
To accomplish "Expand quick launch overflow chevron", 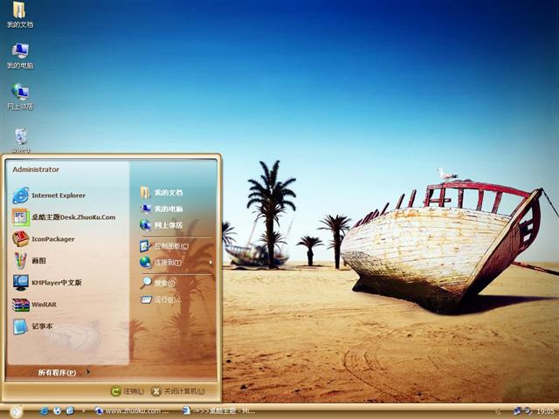I will (84, 411).
